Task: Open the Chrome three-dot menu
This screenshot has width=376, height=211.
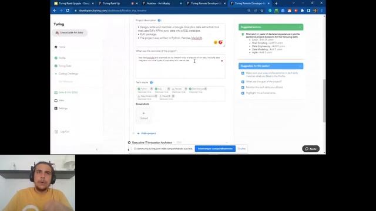Action: click(x=322, y=11)
